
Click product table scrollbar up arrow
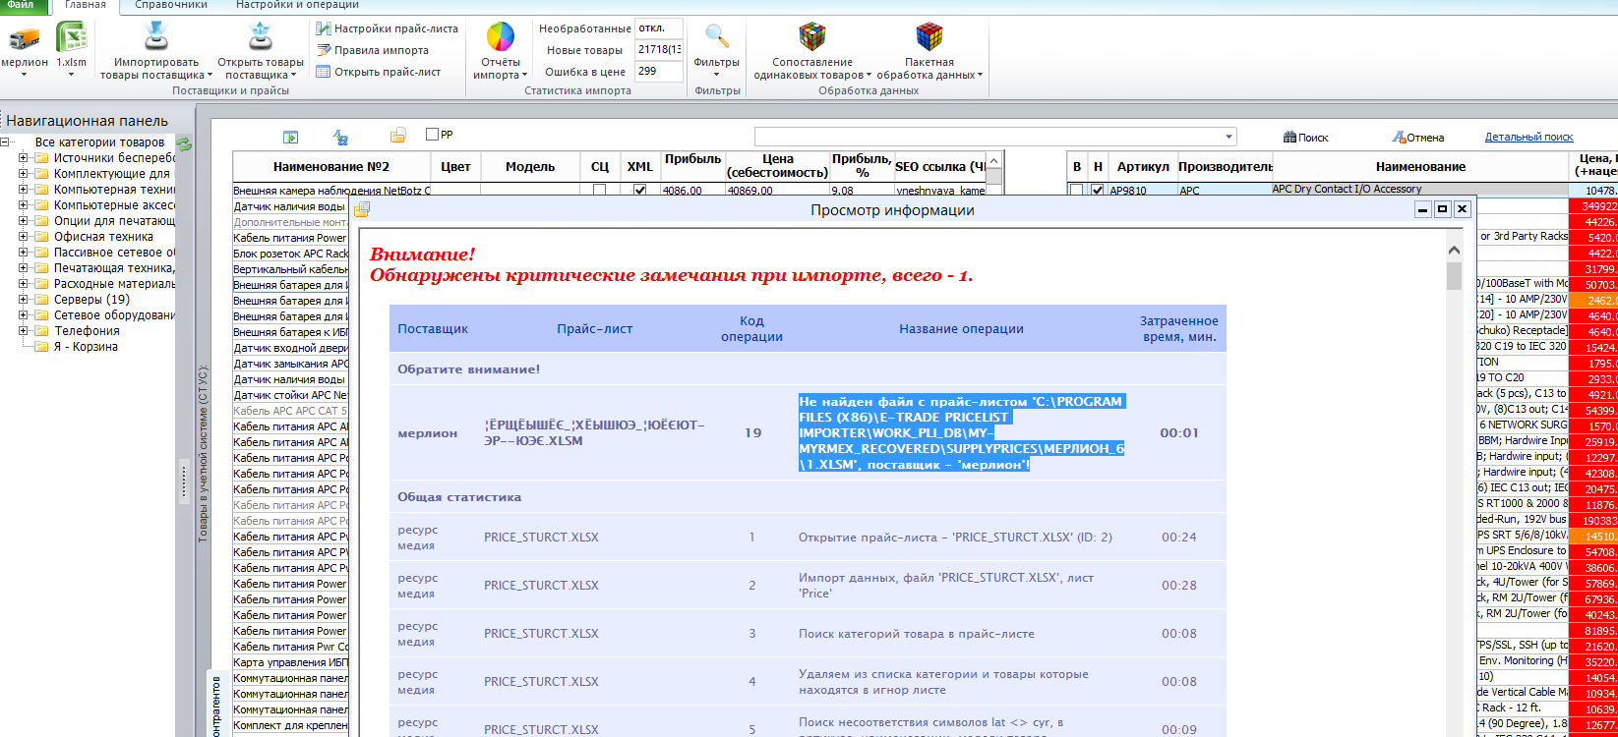995,160
